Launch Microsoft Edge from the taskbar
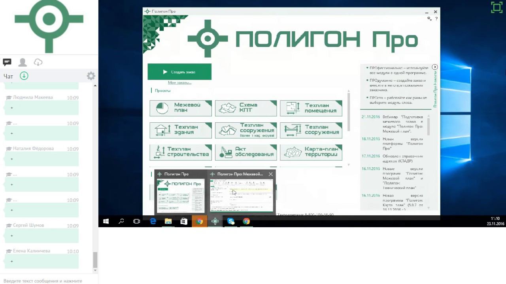506x284 pixels. click(x=153, y=221)
